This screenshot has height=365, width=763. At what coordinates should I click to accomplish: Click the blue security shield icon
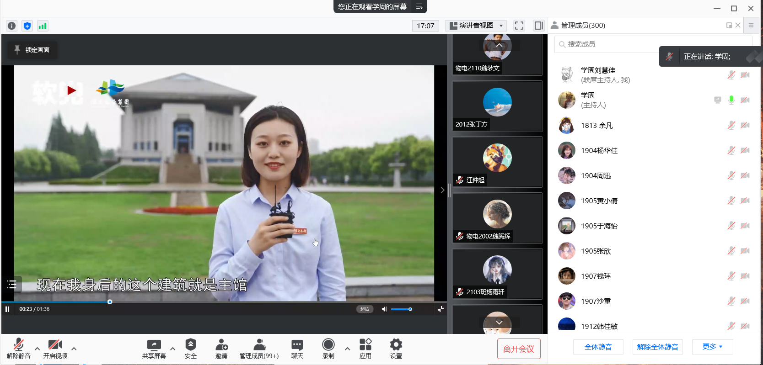(27, 26)
